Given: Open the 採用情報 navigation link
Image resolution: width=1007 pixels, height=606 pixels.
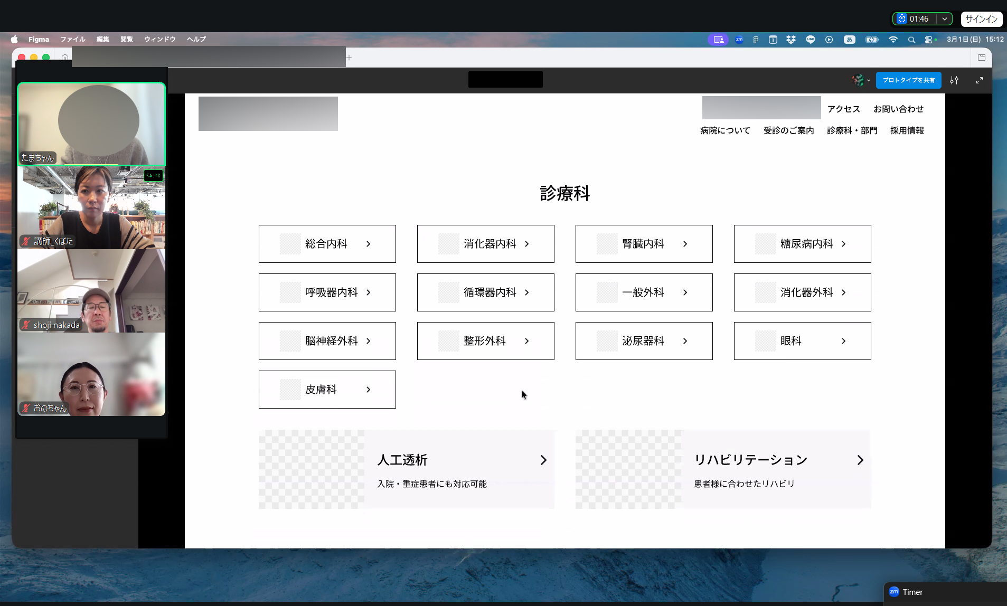Looking at the screenshot, I should pos(906,130).
